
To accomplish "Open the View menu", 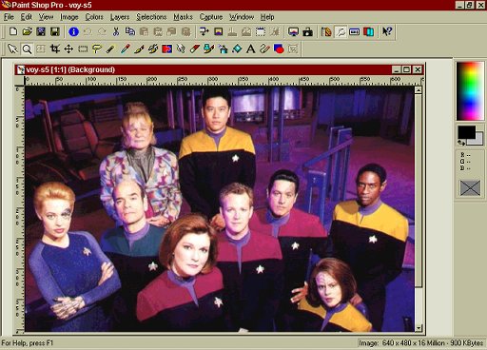I will click(46, 17).
